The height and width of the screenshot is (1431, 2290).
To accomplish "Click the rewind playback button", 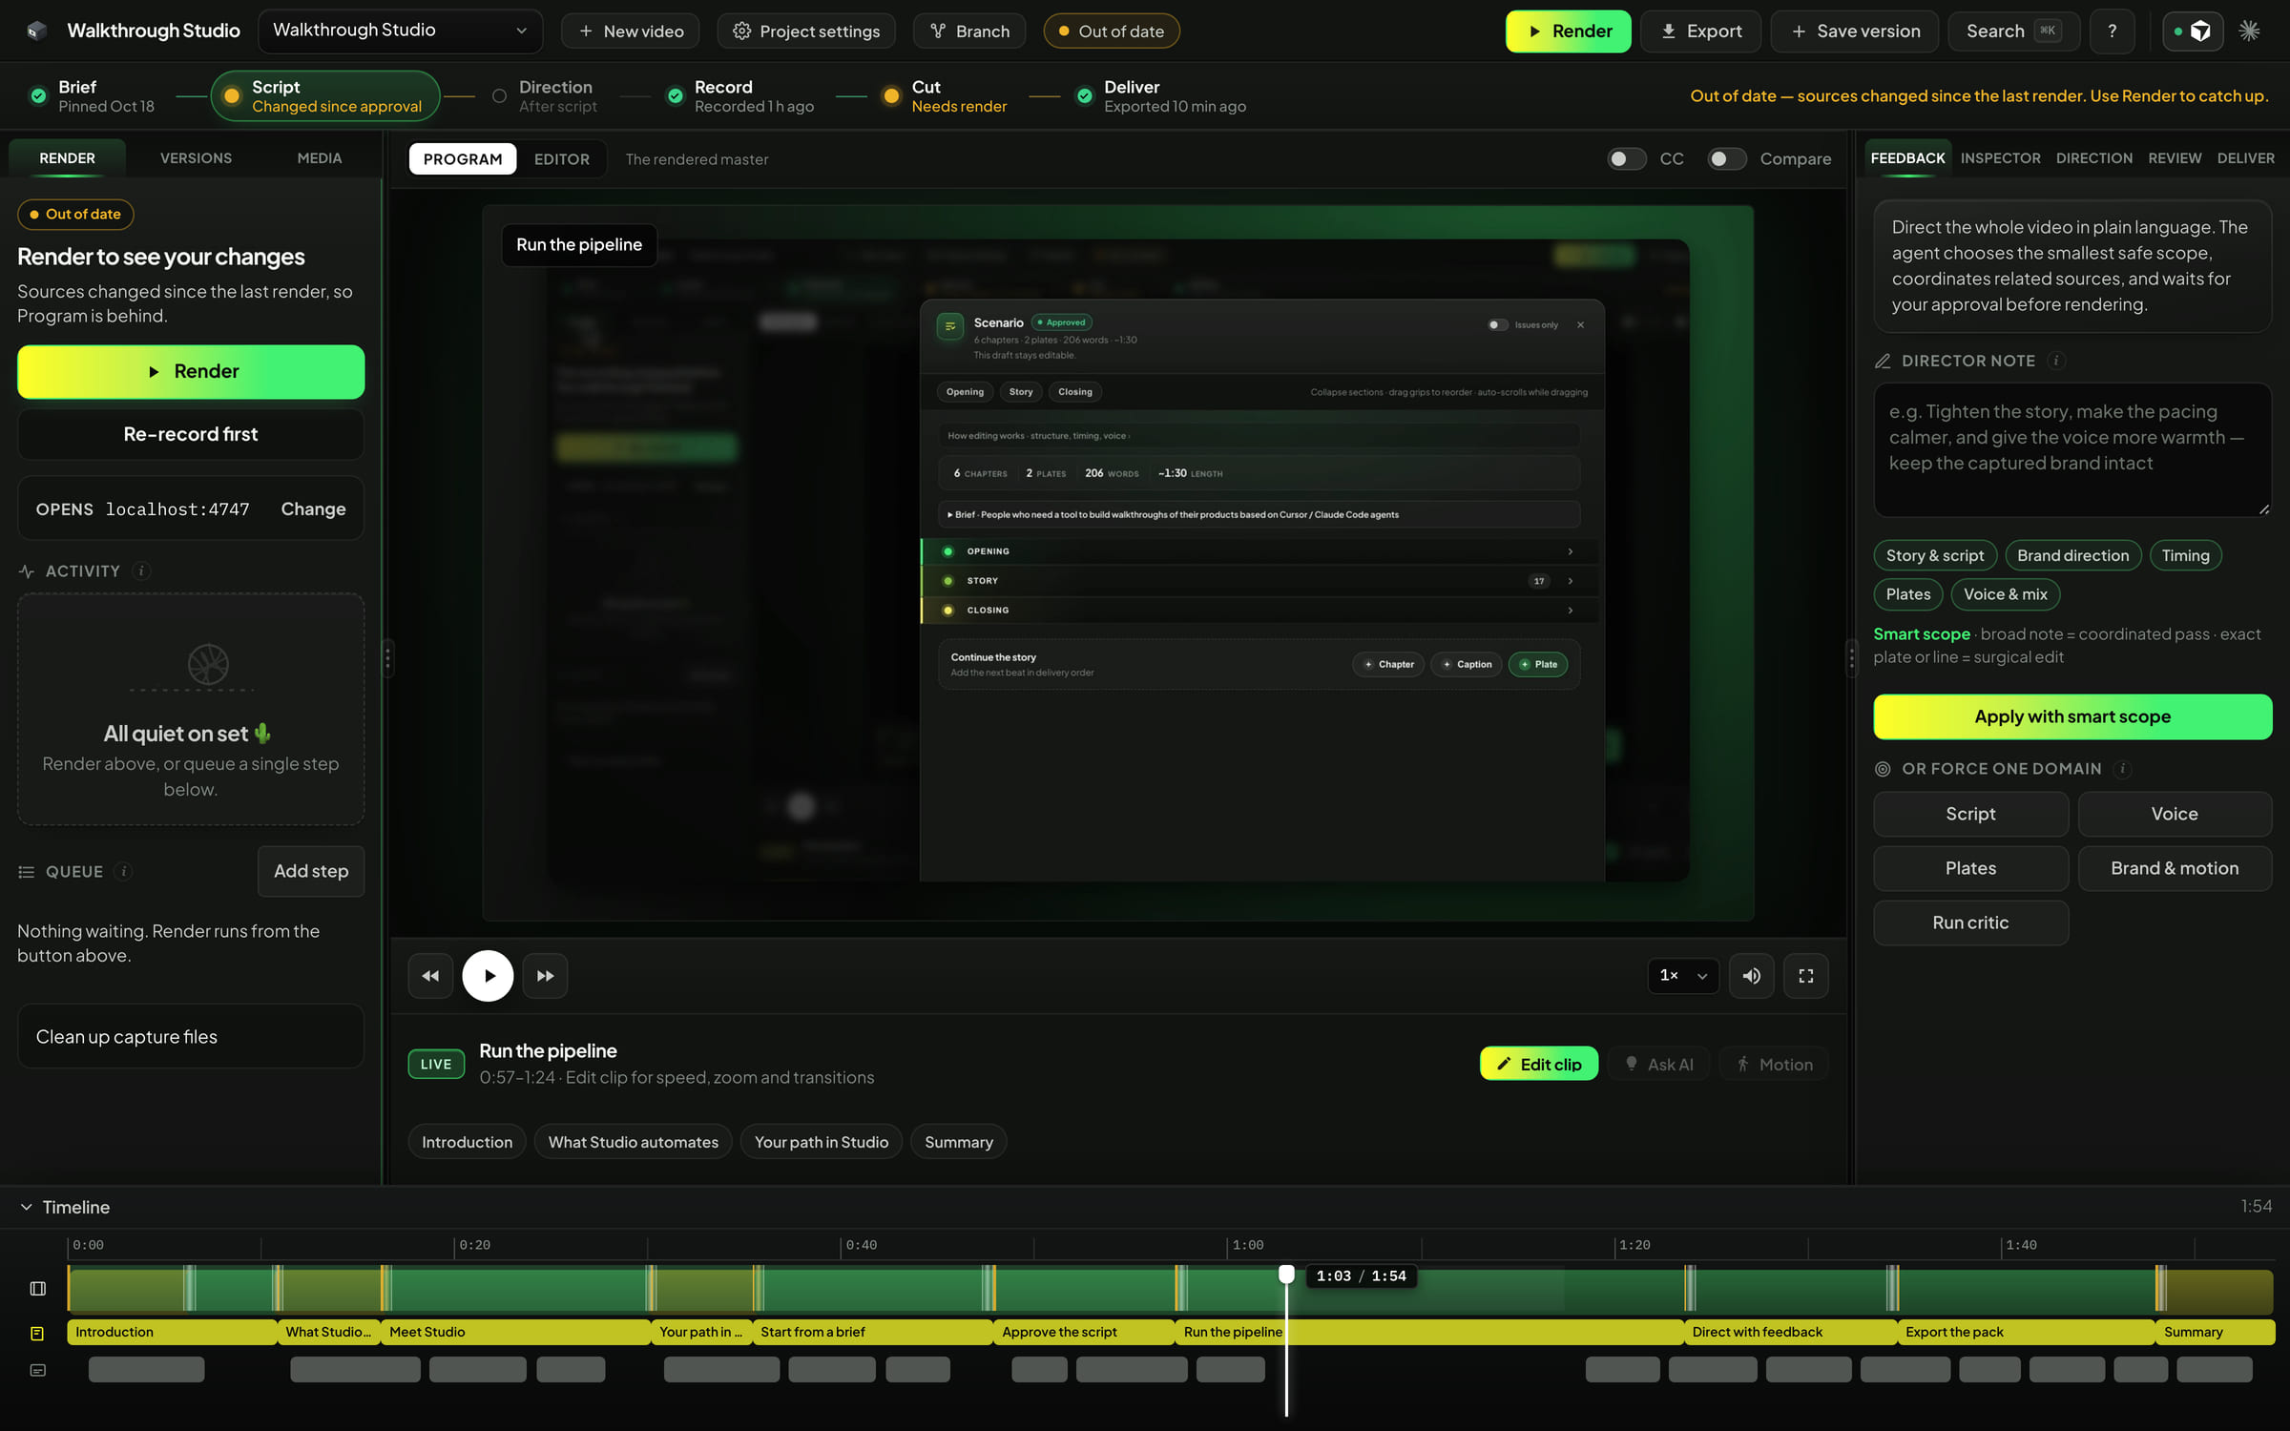I will (x=430, y=975).
